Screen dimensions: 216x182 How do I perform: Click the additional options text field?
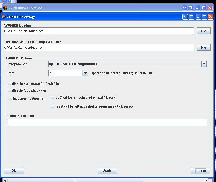(107, 122)
